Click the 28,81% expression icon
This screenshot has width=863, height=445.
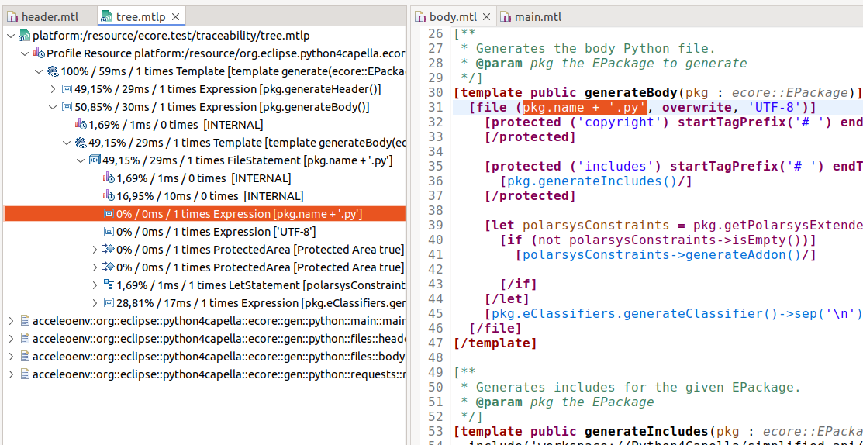click(109, 303)
